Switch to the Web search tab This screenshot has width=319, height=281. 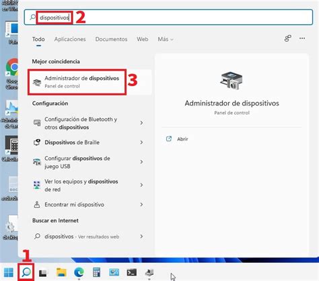(143, 39)
